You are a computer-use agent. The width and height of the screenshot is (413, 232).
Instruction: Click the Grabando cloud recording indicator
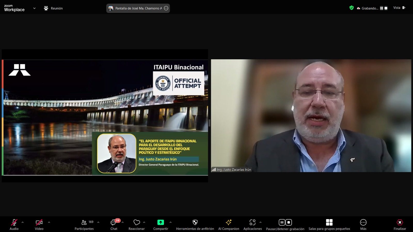click(x=368, y=8)
